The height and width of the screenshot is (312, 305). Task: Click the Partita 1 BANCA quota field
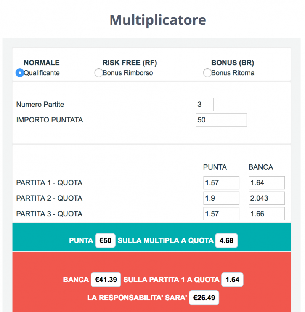pos(266,183)
